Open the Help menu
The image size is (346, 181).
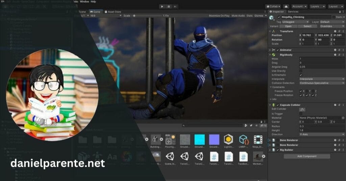click(93, 2)
